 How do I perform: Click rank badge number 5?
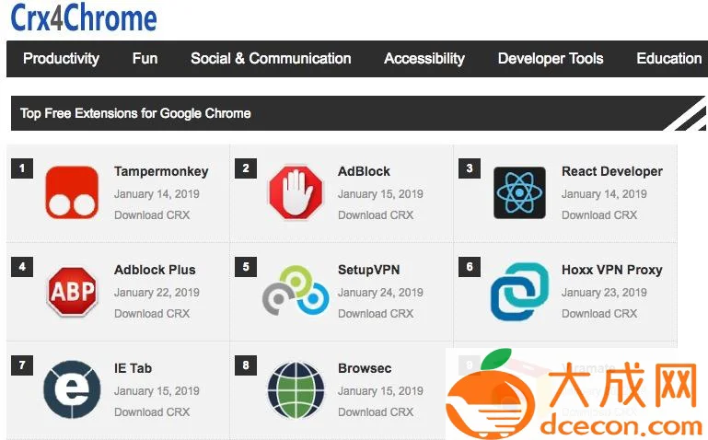(246, 267)
